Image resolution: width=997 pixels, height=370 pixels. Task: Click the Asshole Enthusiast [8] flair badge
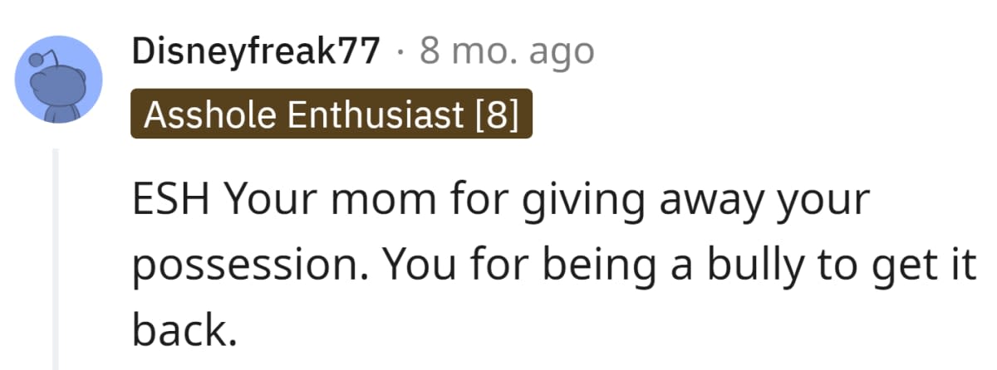coord(331,114)
